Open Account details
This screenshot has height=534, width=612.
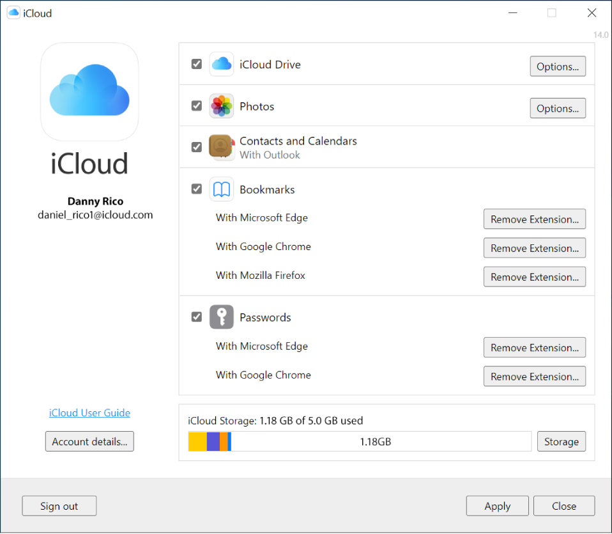(x=89, y=441)
